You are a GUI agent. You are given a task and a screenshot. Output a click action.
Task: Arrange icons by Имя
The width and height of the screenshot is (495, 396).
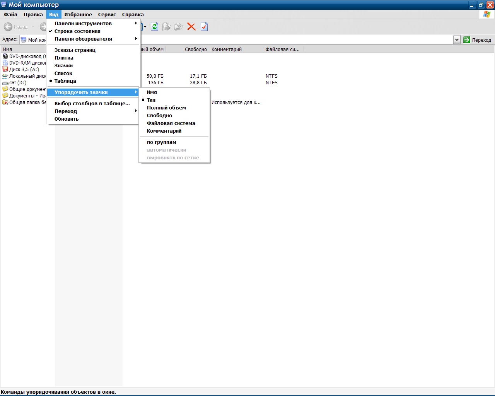coord(174,92)
